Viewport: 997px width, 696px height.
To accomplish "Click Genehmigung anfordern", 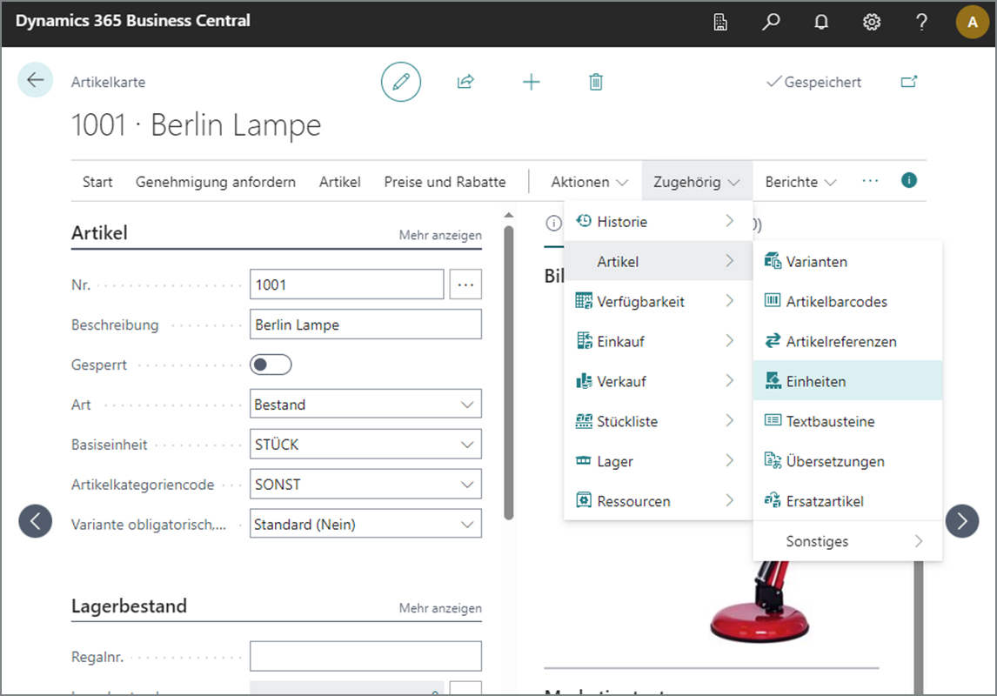I will 216,182.
